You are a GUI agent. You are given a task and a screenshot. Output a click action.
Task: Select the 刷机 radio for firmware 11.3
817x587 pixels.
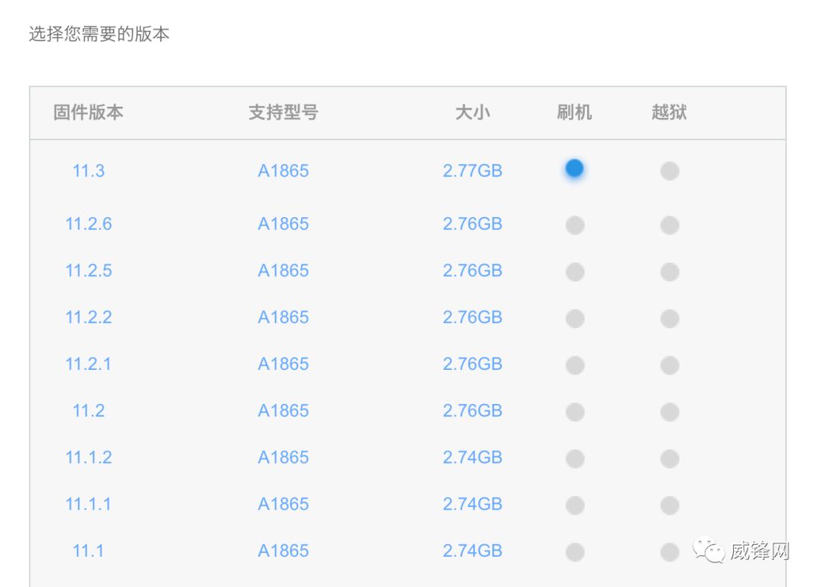[575, 169]
